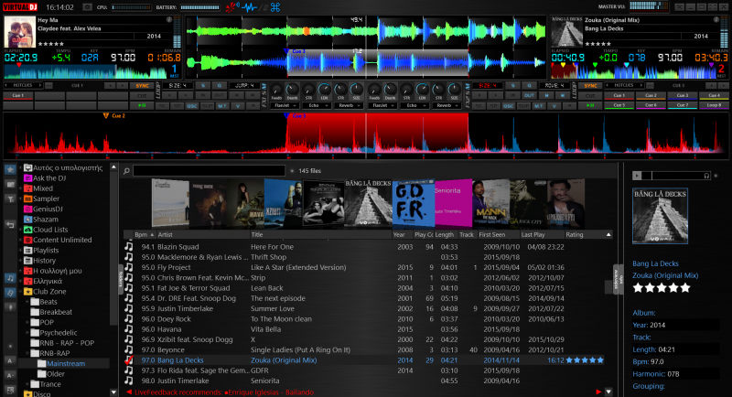Toggle QSC button on deck 2
Viewport: 732px width, 397px height.
pos(509,106)
